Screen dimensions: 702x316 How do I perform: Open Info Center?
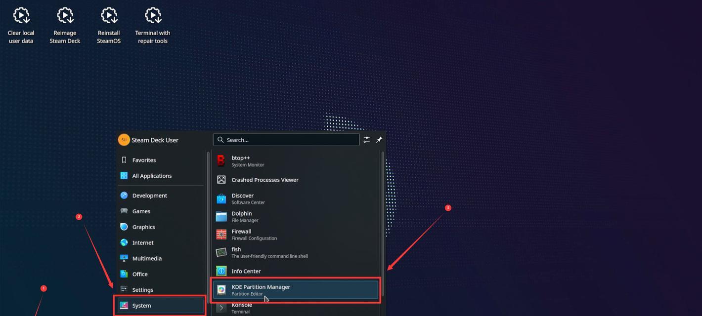(x=296, y=271)
